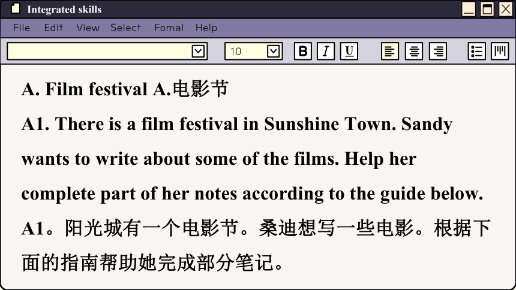Insert a bulleted list
Screen dimensions: 516x290
[x=476, y=52]
